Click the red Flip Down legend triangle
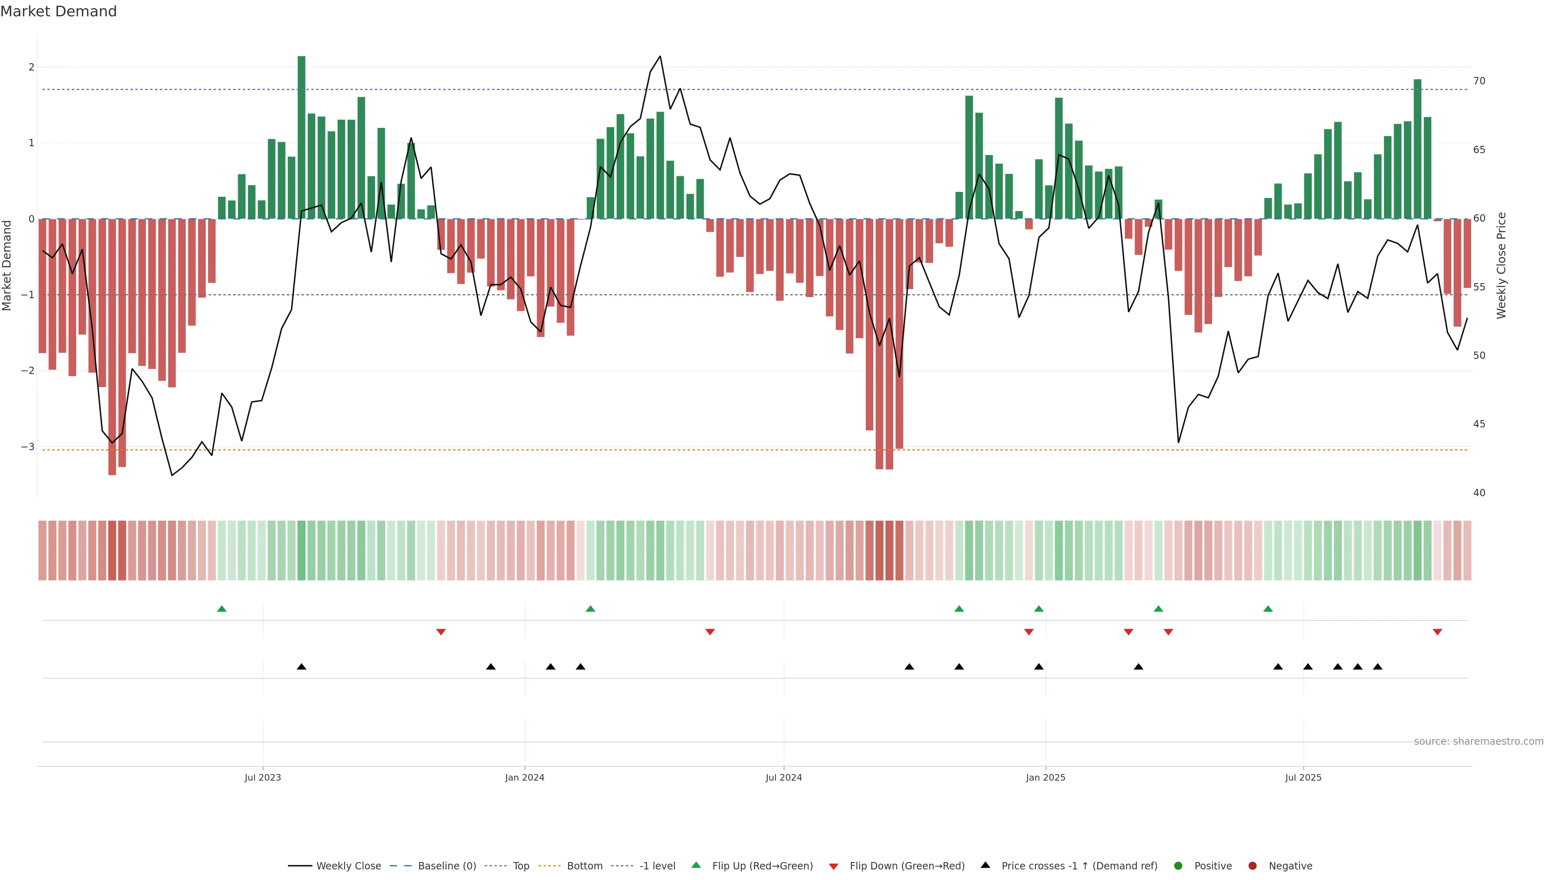Image resolution: width=1564 pixels, height=880 pixels. tap(834, 866)
